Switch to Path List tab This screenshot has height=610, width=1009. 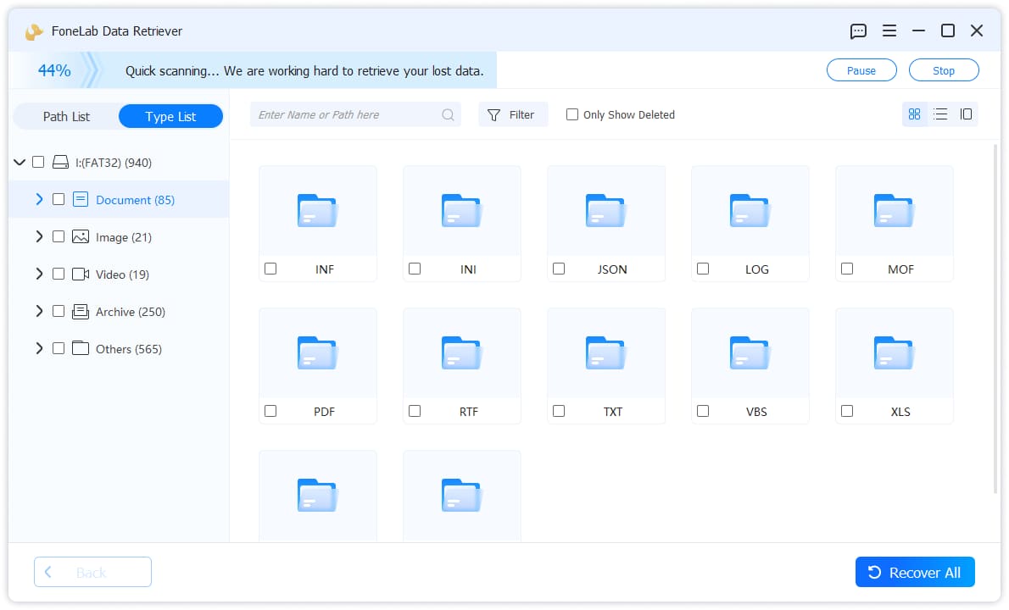coord(66,116)
